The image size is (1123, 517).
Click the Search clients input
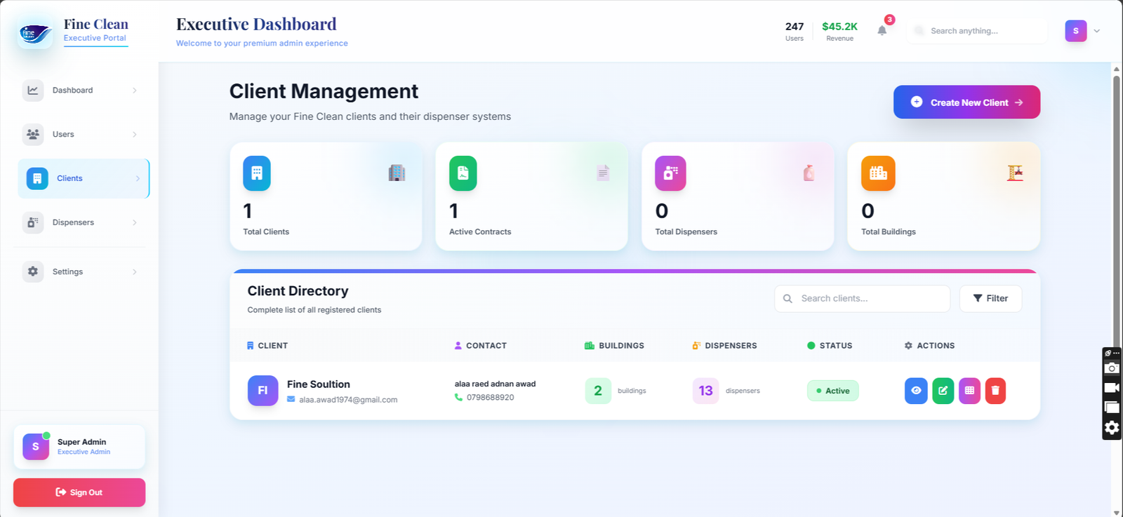click(x=862, y=298)
